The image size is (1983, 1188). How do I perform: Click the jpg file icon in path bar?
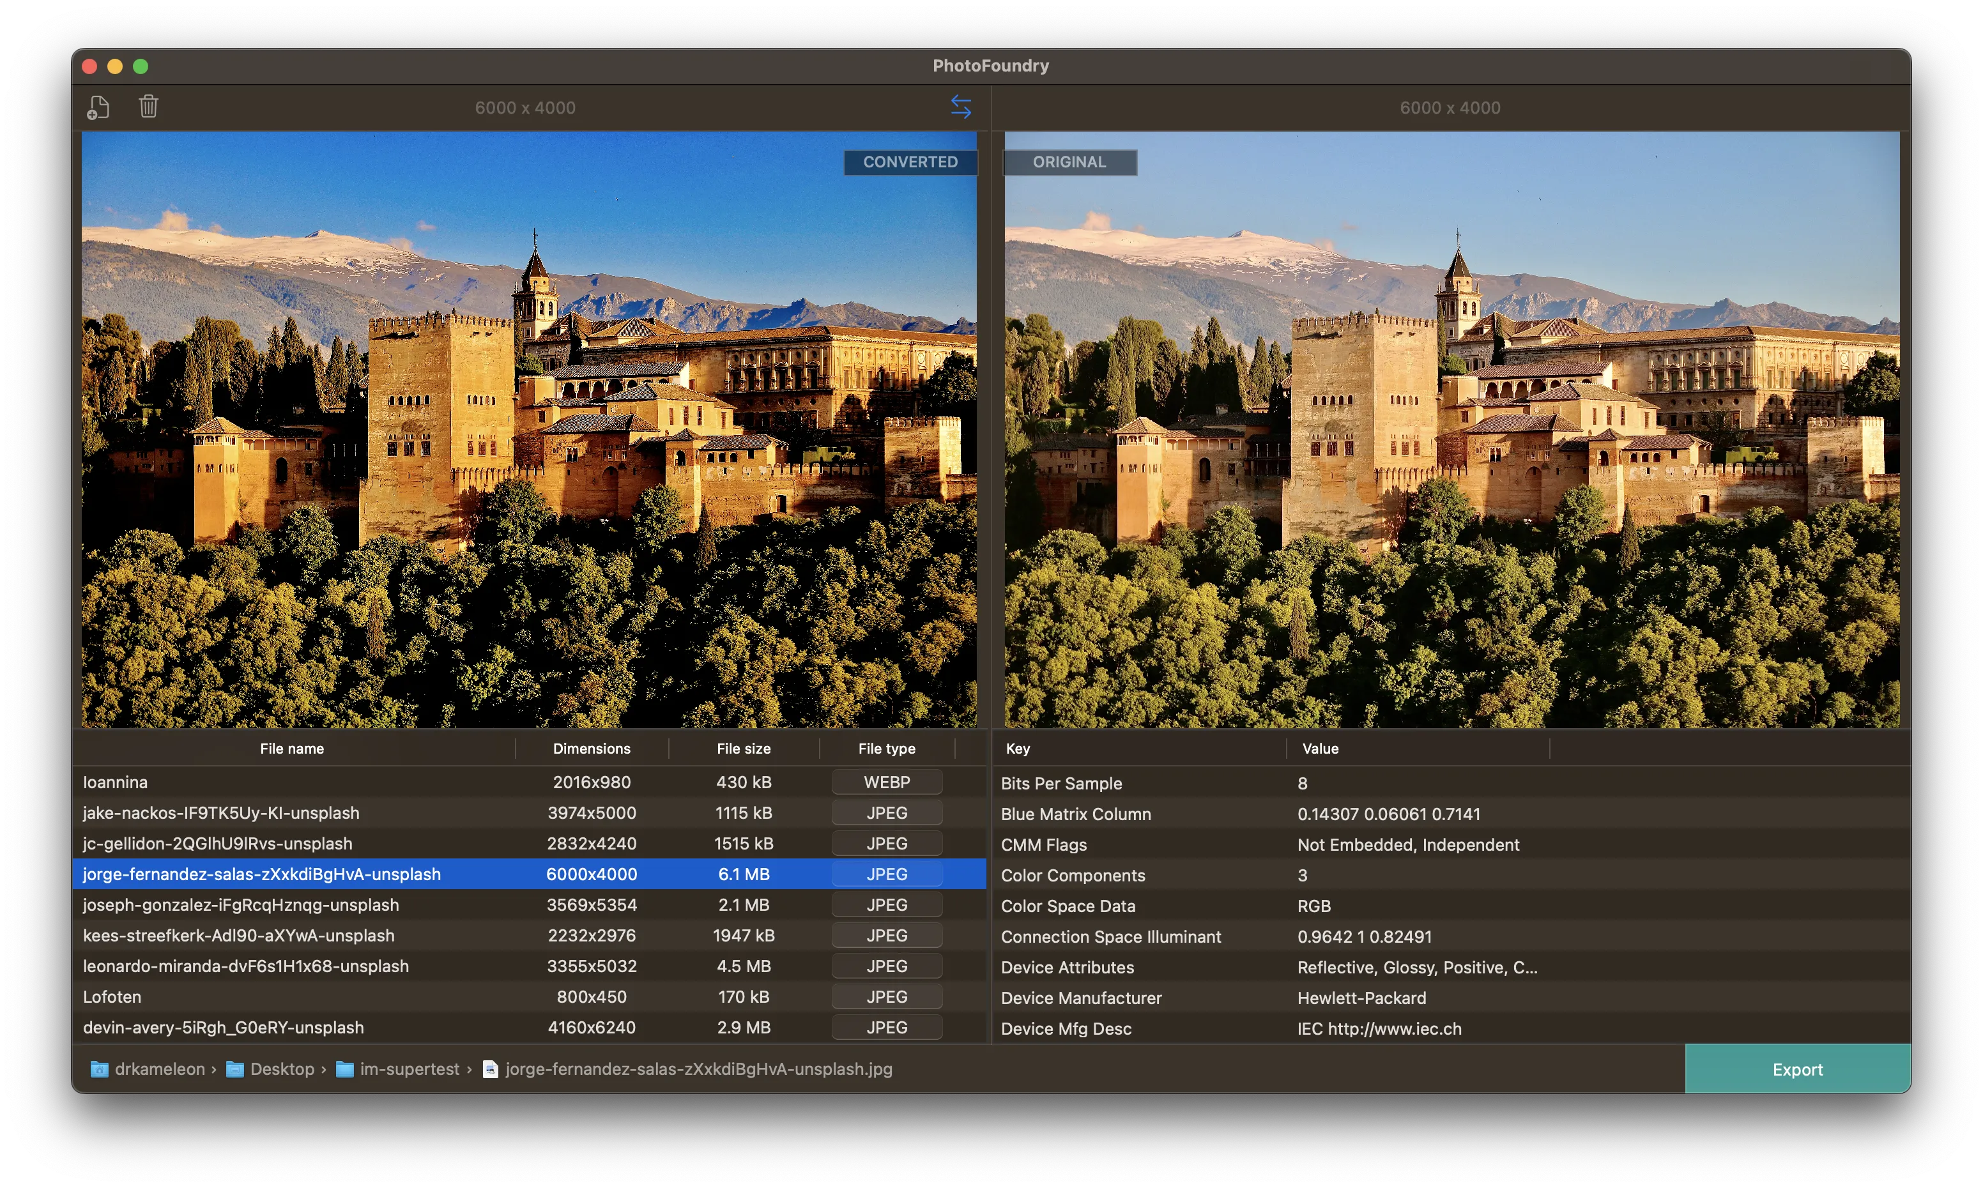click(491, 1070)
